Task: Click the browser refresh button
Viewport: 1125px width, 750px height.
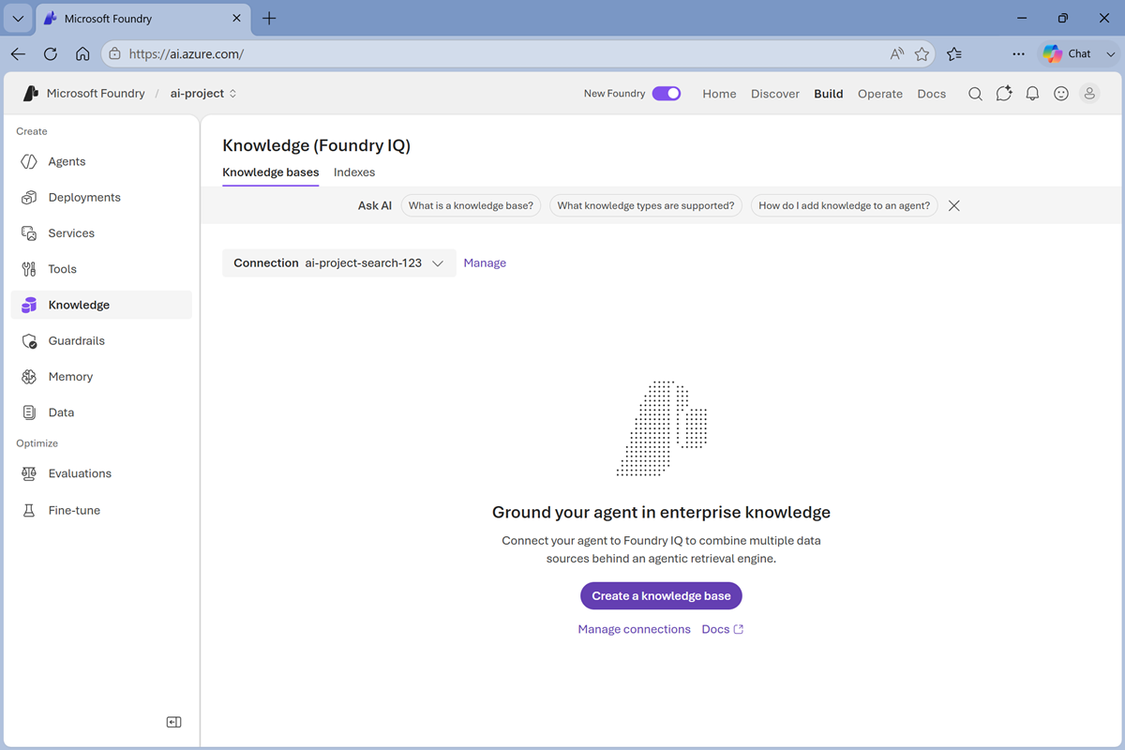Action: pos(51,54)
